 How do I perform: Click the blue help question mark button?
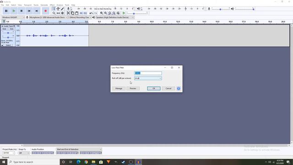tap(179, 88)
